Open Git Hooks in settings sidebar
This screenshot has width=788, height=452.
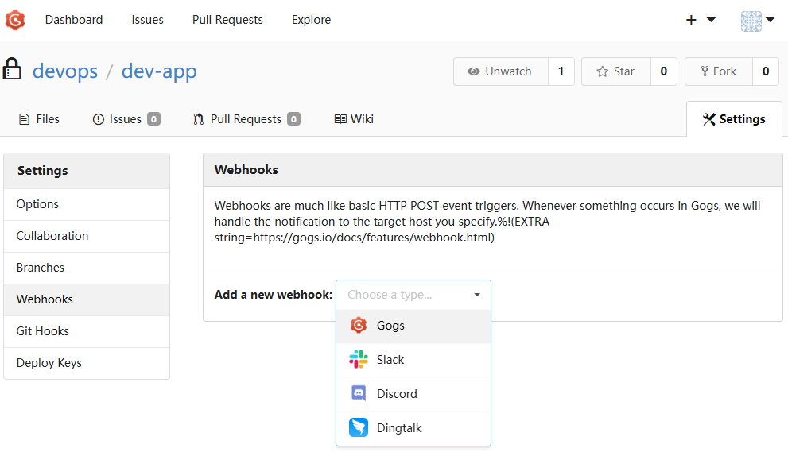tap(87, 331)
